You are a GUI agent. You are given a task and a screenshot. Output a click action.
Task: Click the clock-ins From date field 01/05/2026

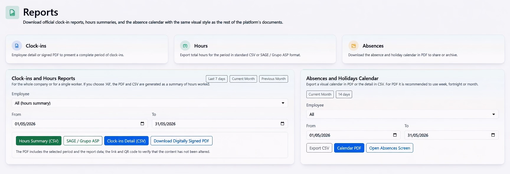(x=80, y=124)
